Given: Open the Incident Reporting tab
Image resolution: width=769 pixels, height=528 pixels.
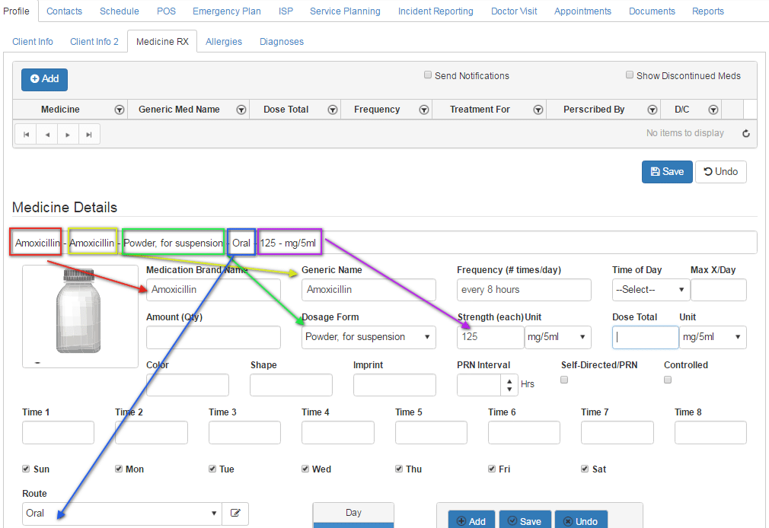Looking at the screenshot, I should click(x=436, y=11).
